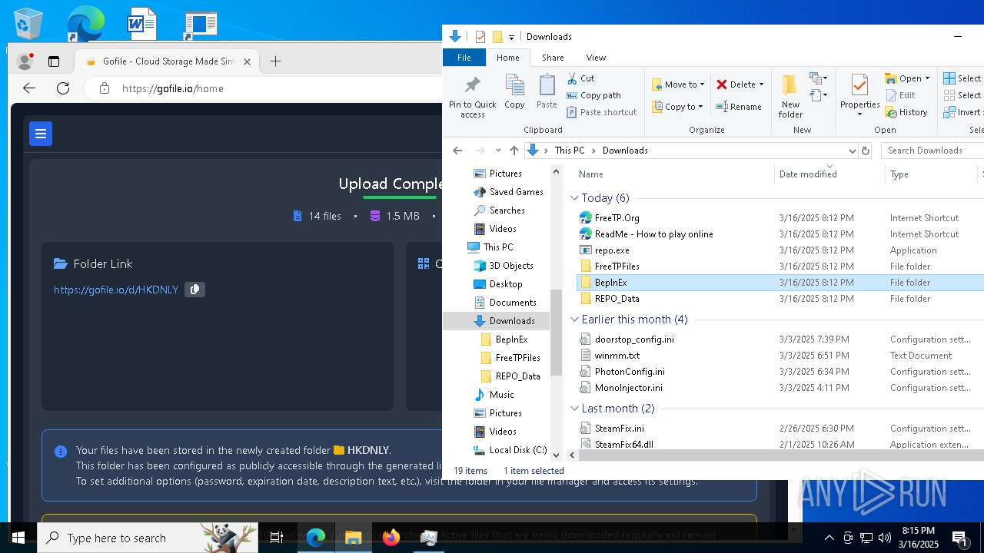Navigate back in File Explorer
This screenshot has width=984, height=553.
point(457,151)
